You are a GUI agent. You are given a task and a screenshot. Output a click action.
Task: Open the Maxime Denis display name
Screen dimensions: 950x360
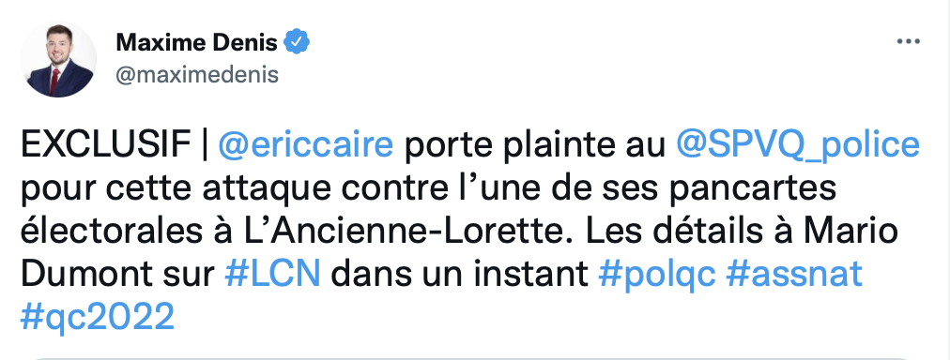click(197, 42)
